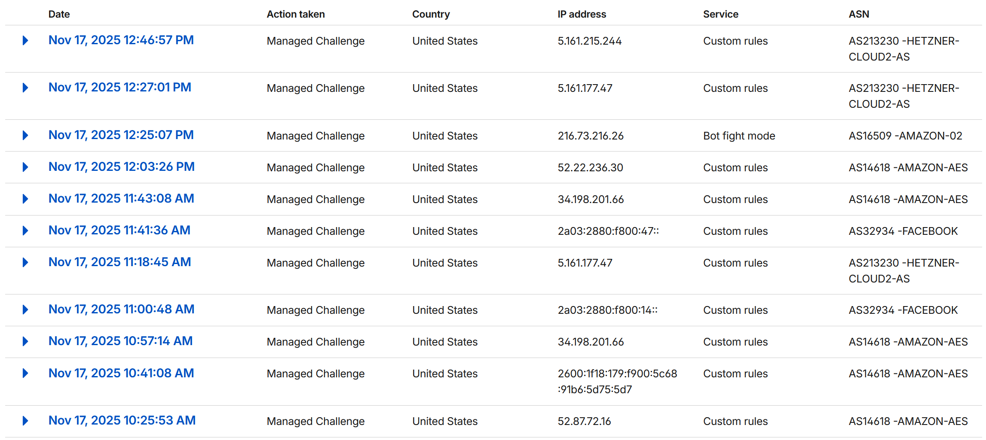
Task: Click the ASN column header
Action: [x=858, y=14]
